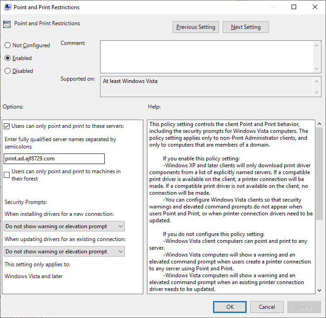Click the 'If you enable this policy setting:' help line
This screenshot has height=318, width=326.
point(201,159)
